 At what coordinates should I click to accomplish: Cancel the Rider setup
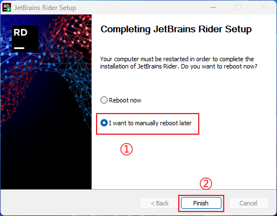tap(249, 203)
